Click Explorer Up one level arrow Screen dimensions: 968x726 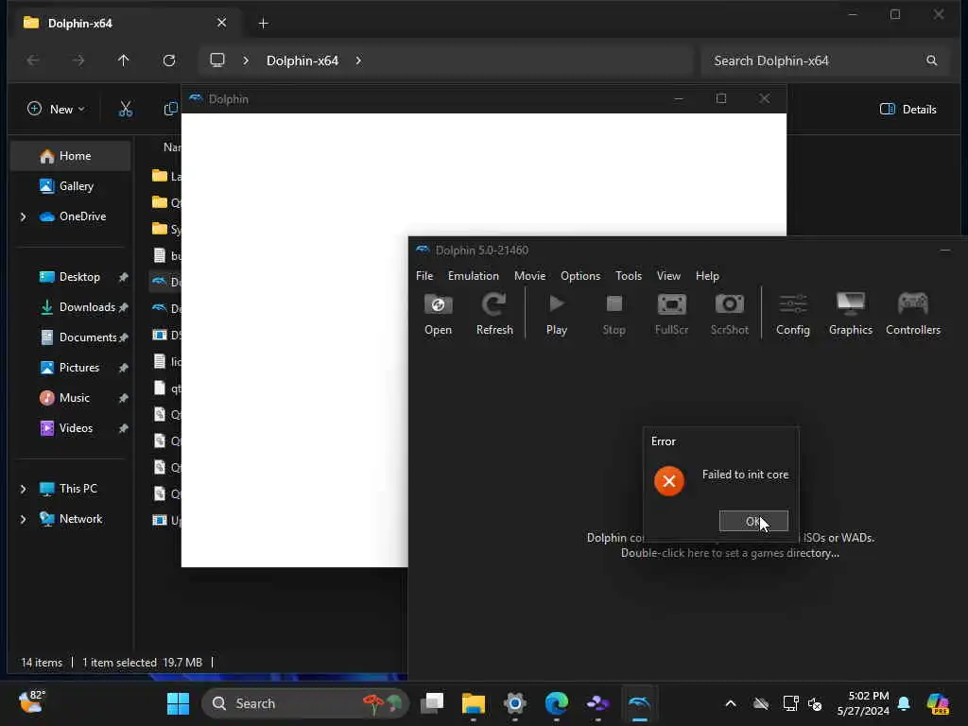(124, 60)
